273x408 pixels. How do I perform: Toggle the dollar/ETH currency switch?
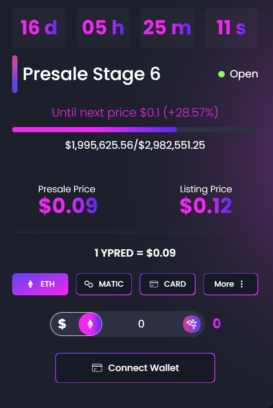pos(76,324)
